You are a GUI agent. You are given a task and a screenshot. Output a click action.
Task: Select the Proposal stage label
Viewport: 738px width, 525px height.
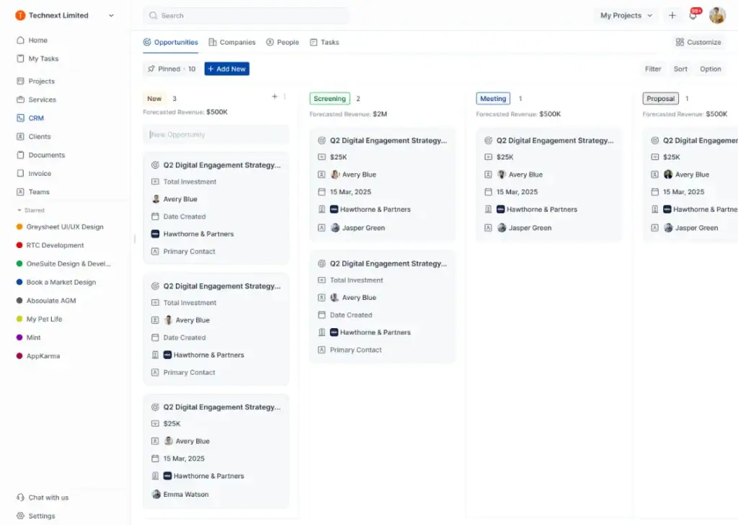coord(660,98)
